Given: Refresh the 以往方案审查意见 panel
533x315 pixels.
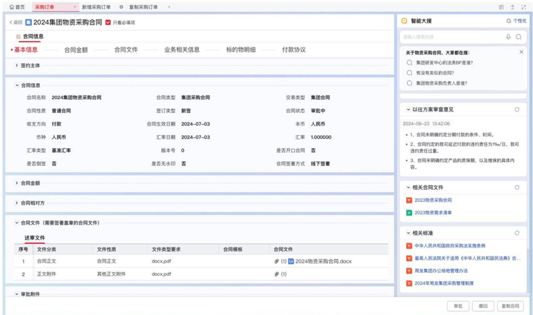Looking at the screenshot, I should click(517, 109).
